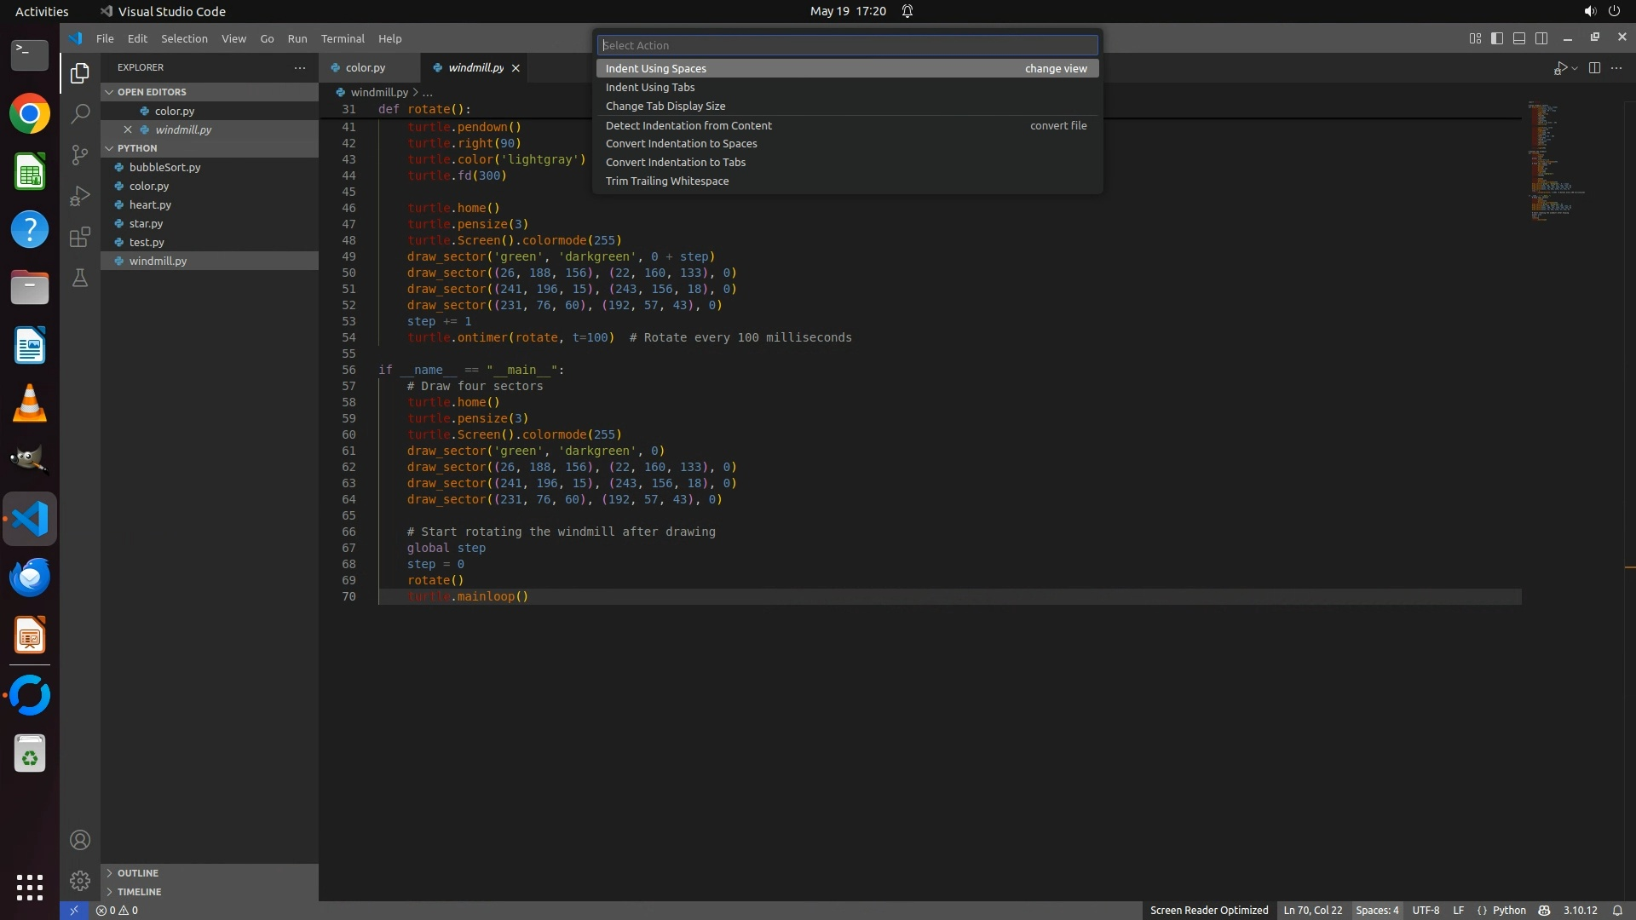The image size is (1636, 920).
Task: Toggle primary sidebar visibility
Action: [x=1497, y=38]
